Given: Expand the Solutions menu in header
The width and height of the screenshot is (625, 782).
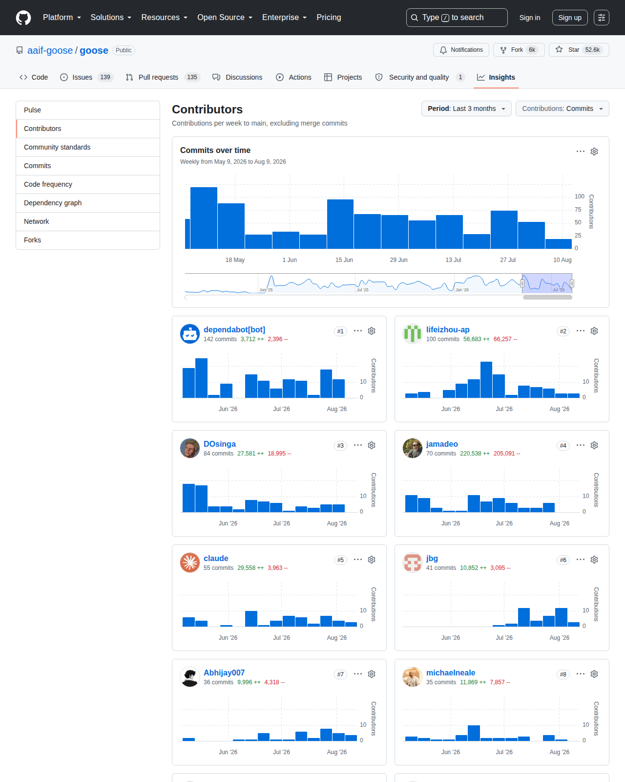Looking at the screenshot, I should (111, 18).
